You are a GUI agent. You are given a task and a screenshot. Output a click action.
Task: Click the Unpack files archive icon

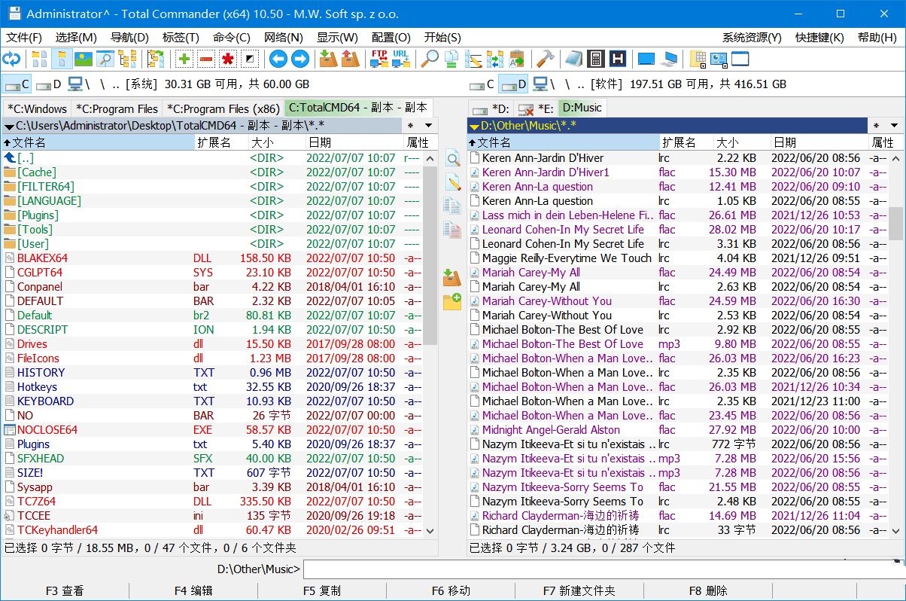[x=349, y=58]
